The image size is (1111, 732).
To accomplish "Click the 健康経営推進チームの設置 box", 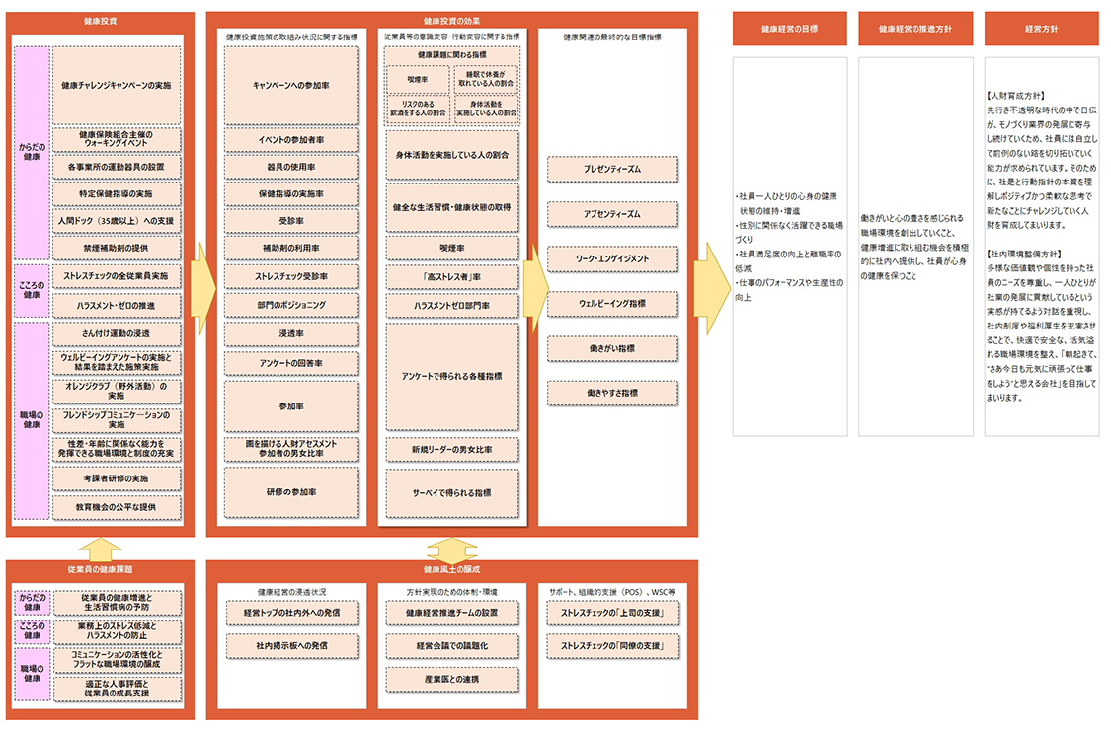I will point(452,613).
